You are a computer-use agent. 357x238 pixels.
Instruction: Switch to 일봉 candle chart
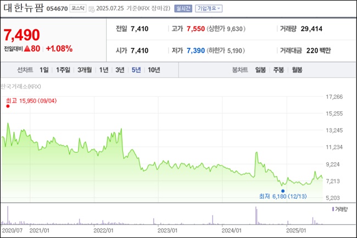[x=260, y=70]
